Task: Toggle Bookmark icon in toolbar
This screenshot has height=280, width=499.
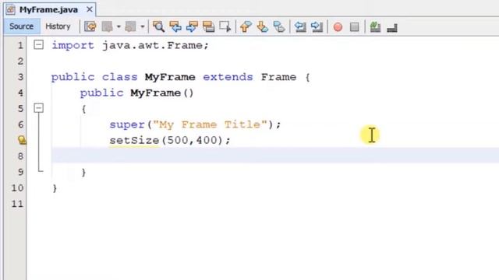Action: click(x=279, y=26)
